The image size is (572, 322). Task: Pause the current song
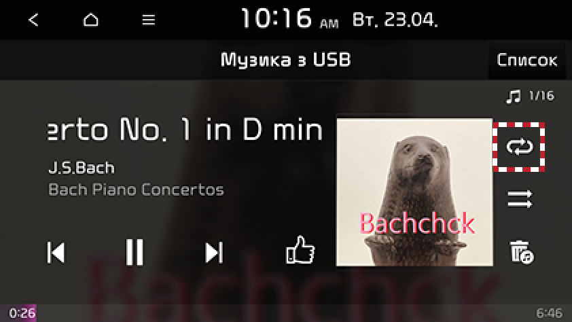135,252
